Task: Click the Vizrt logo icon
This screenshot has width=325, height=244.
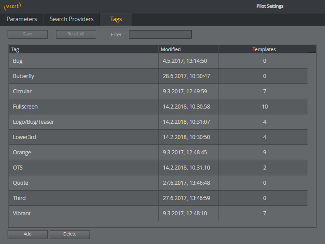Action: 13,6
